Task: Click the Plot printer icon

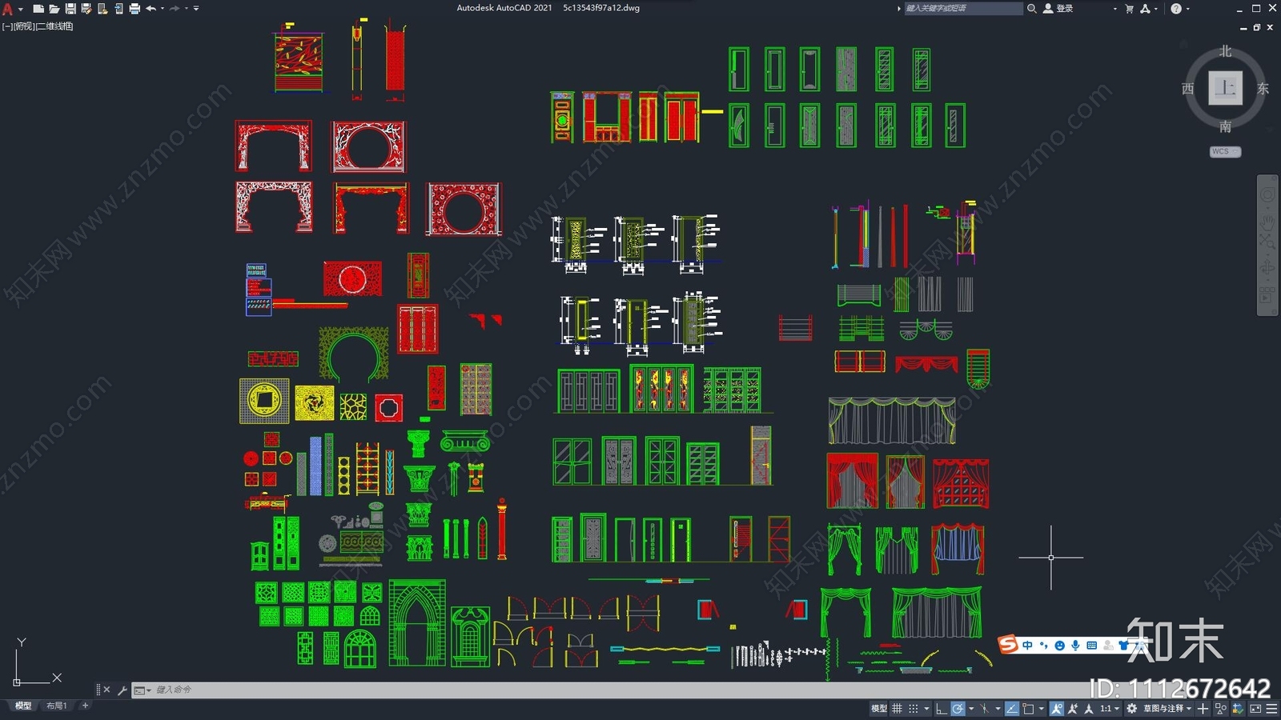Action: coord(135,9)
